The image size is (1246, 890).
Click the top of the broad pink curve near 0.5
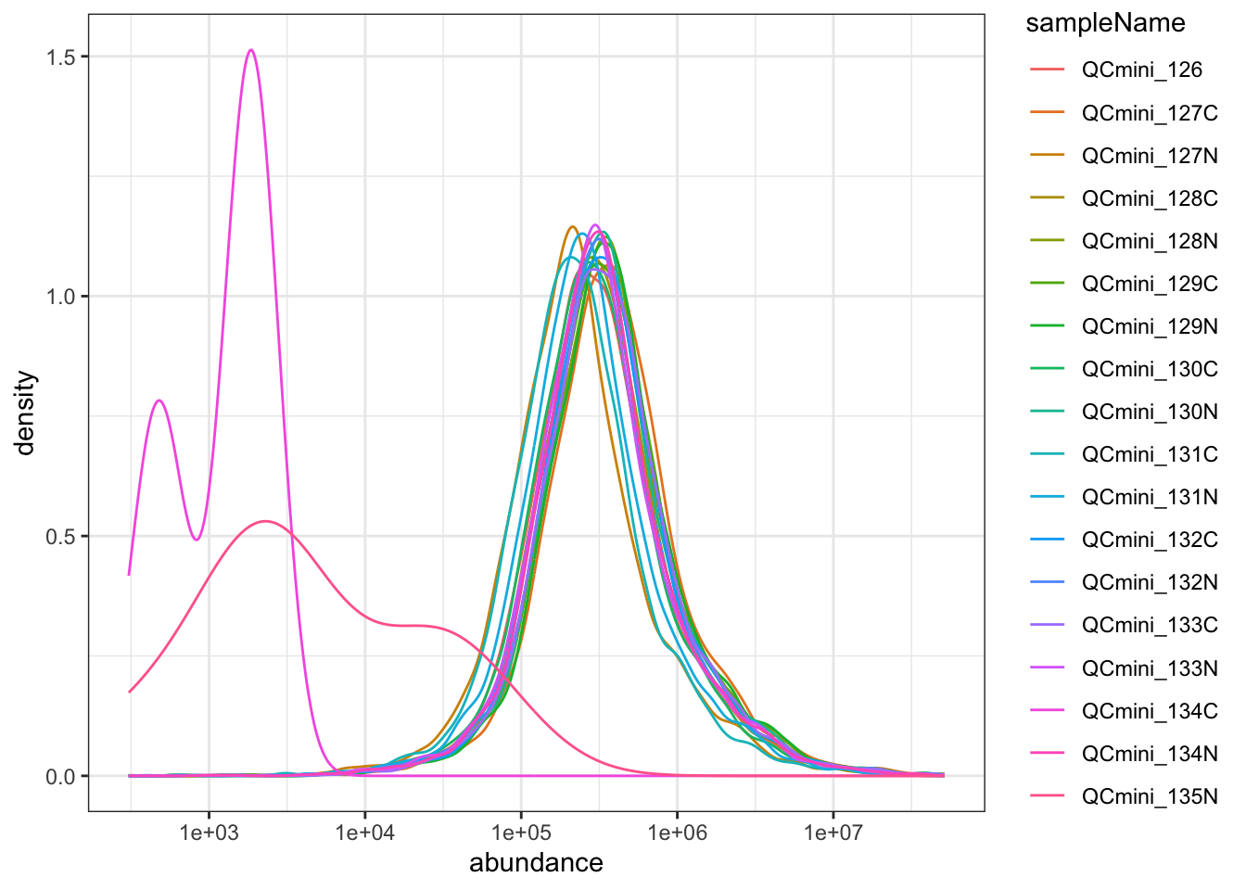(266, 521)
